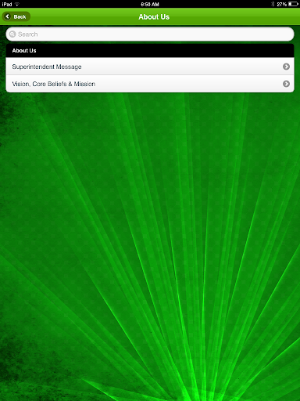Check the battery icon in status bar

pos(293,4)
